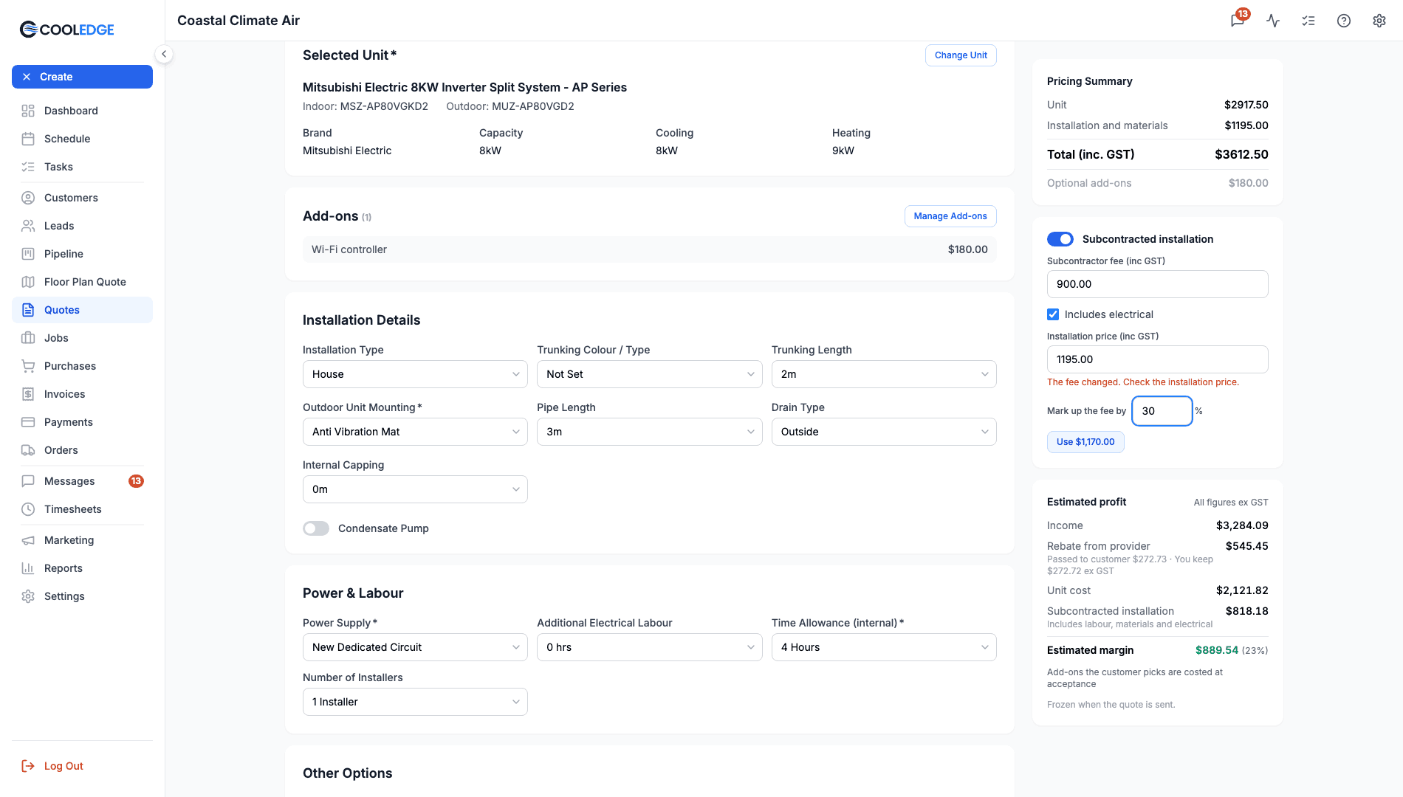Click the Payments card icon
Screen dimensions: 1403x797
28,422
